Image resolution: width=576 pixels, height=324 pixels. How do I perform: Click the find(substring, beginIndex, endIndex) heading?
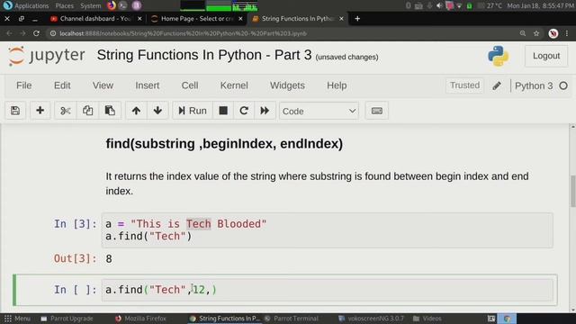tap(224, 144)
